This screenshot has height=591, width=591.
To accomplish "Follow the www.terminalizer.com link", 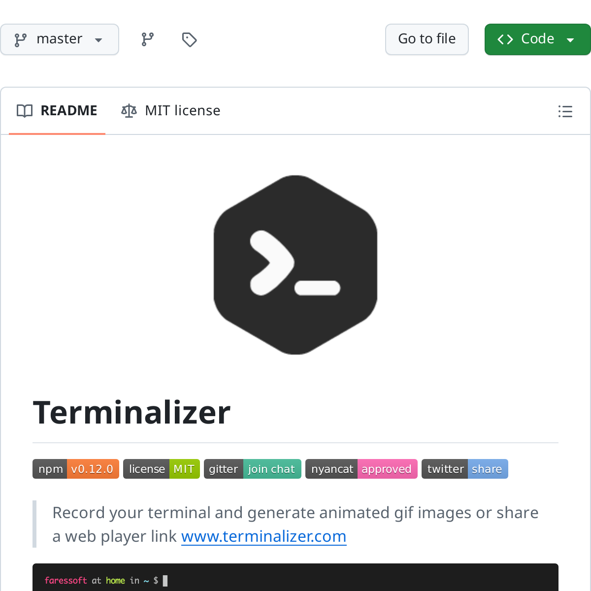I will click(x=264, y=536).
